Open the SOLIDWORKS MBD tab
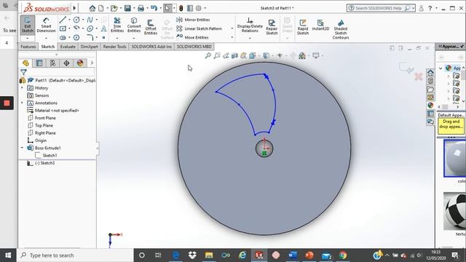The height and width of the screenshot is (262, 466). click(194, 47)
